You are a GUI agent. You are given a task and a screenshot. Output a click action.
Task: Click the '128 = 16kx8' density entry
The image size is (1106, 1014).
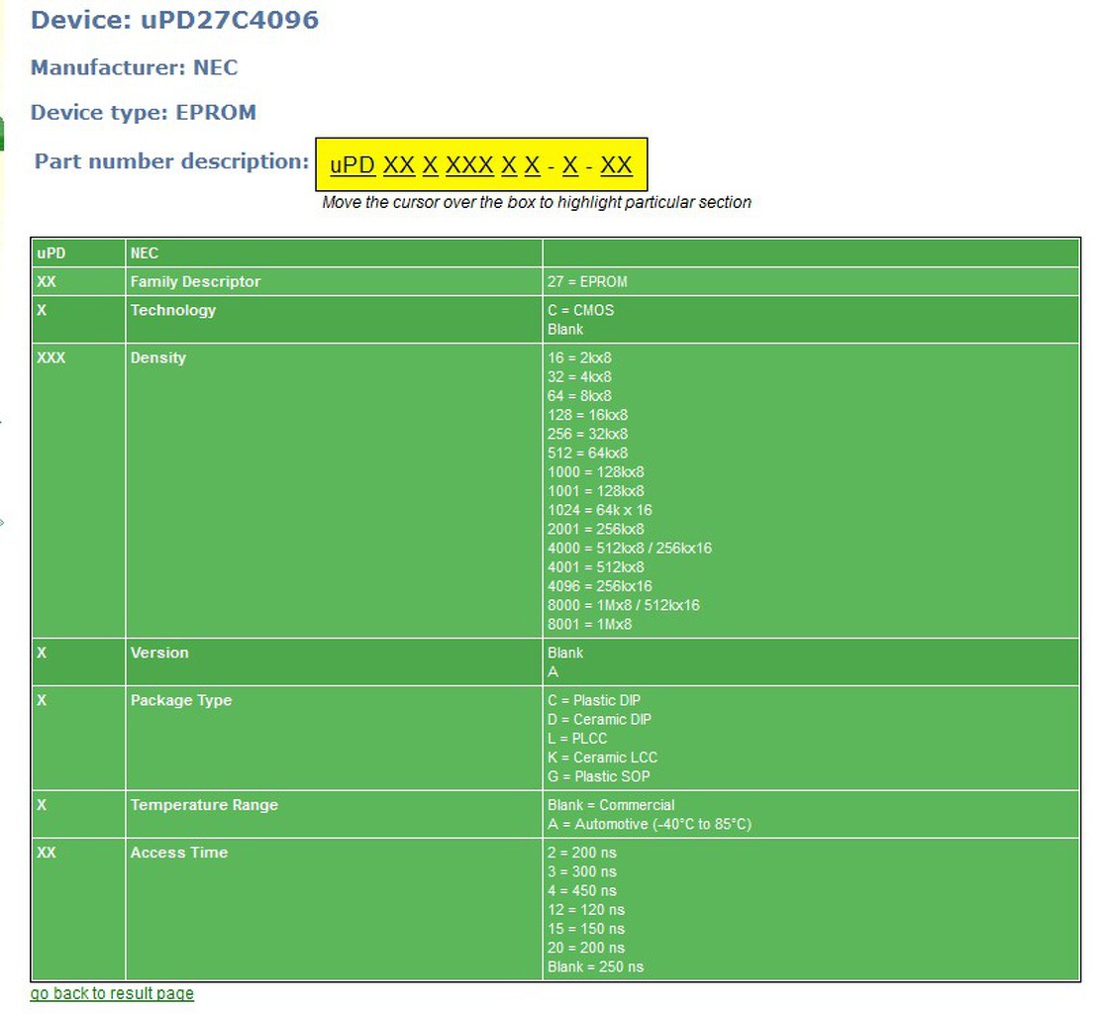click(587, 415)
